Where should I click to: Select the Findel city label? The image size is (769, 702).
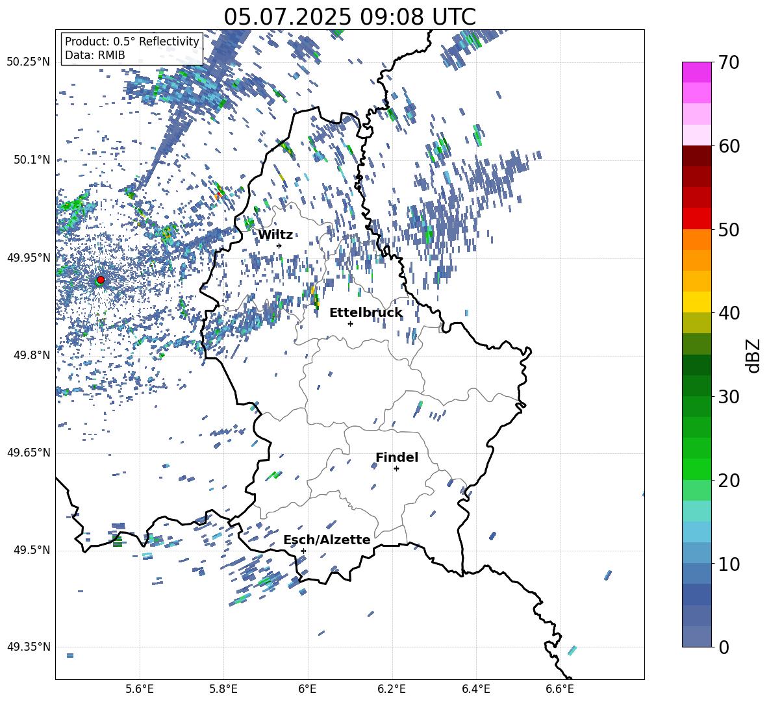[x=397, y=457]
